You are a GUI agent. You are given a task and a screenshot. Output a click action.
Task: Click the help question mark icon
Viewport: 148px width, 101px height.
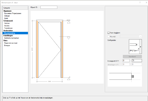pos(140,2)
